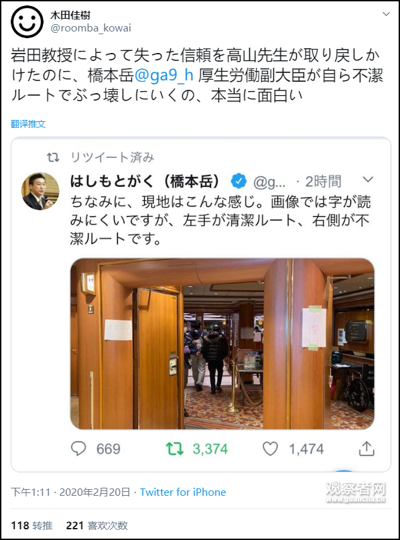Open 橋本岳's profile photo avatar
Screen dimensions: 400x540
[40, 191]
